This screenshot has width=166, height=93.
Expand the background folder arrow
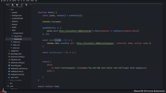[10, 16]
